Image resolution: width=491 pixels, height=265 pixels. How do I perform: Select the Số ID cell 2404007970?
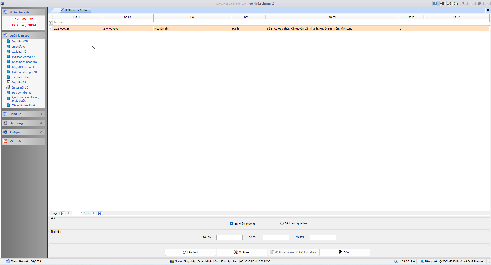coord(128,29)
